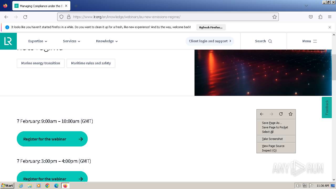Screen dimensions: 336x189
Task: Click the context menu back arrow
Action: (262, 114)
